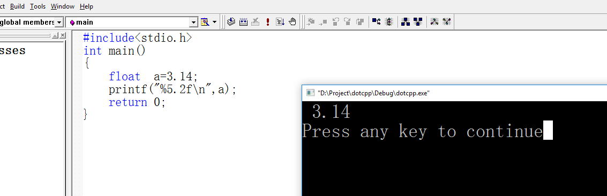Run the program with the red exclamation icon
The image size is (607, 196).
pyautogui.click(x=267, y=21)
